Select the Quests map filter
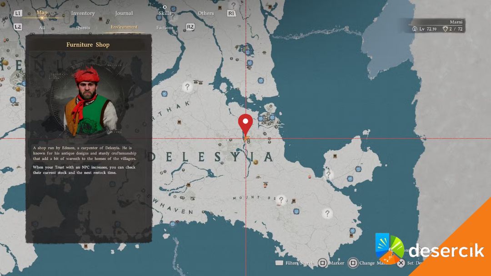 [83, 28]
